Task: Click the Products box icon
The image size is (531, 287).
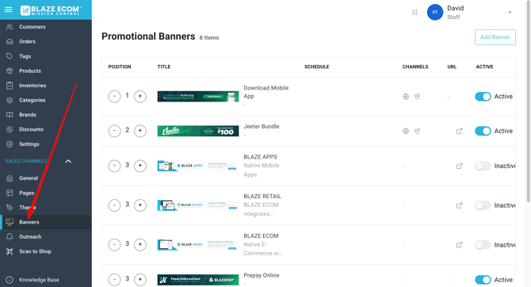Action: (x=10, y=71)
